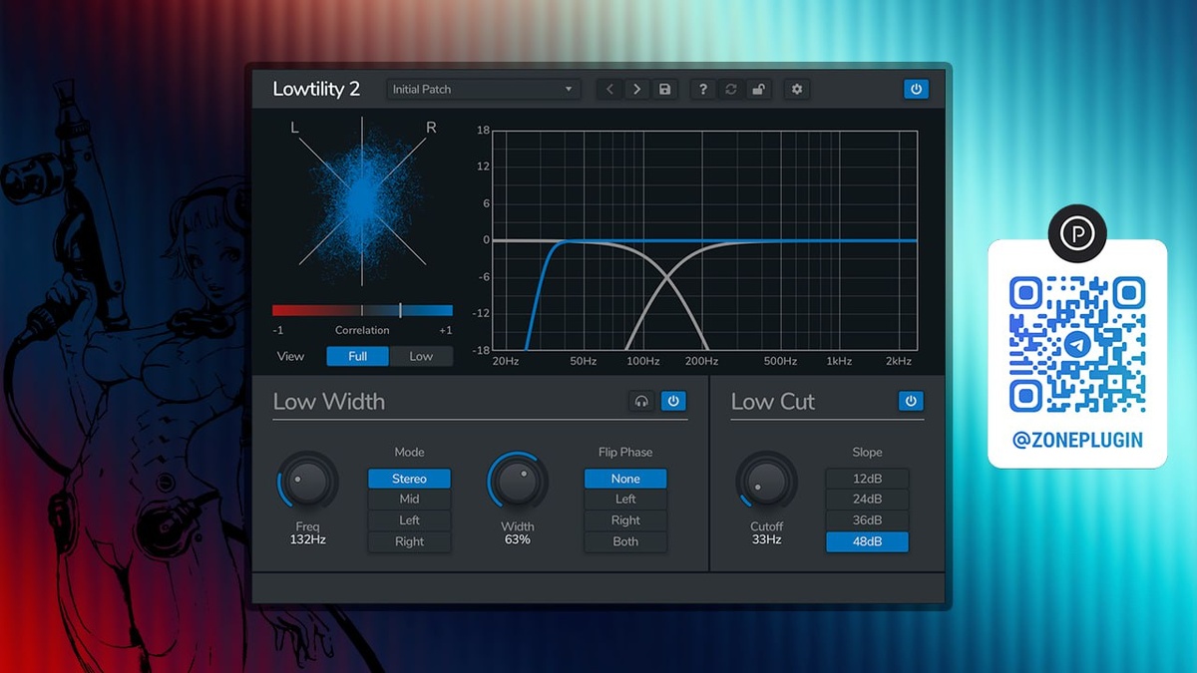Screen dimensions: 1197x673
Task: Save the preset with the floppy disk icon
Action: point(664,89)
